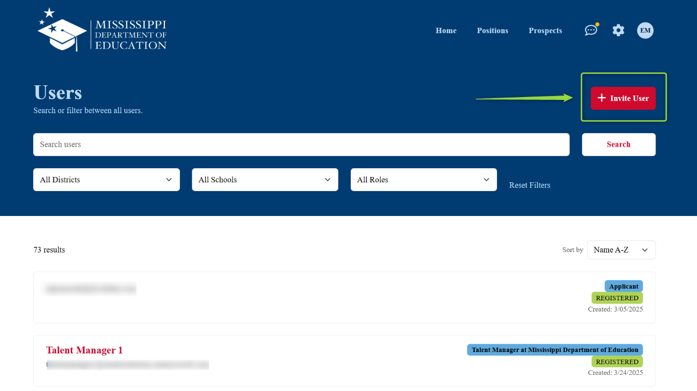Navigate to the Positions page
Image resolution: width=697 pixels, height=391 pixels.
492,30
